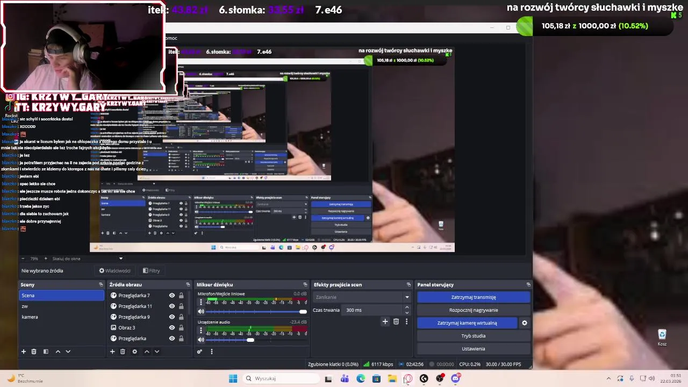
Task: Open Właściwości for source
Action: (x=115, y=271)
